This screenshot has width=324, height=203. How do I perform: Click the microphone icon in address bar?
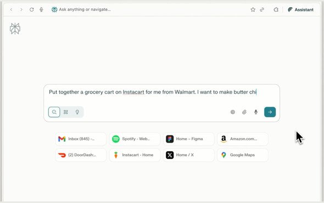point(41,9)
